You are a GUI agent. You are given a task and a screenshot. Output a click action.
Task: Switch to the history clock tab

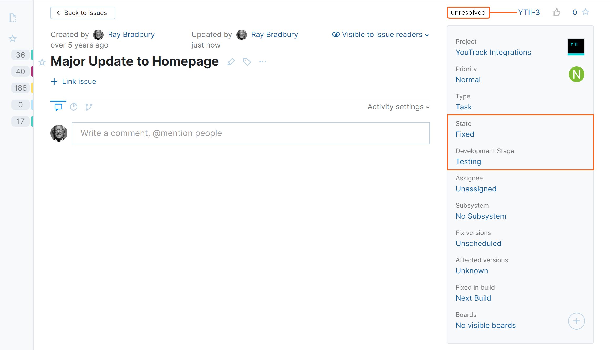[74, 107]
